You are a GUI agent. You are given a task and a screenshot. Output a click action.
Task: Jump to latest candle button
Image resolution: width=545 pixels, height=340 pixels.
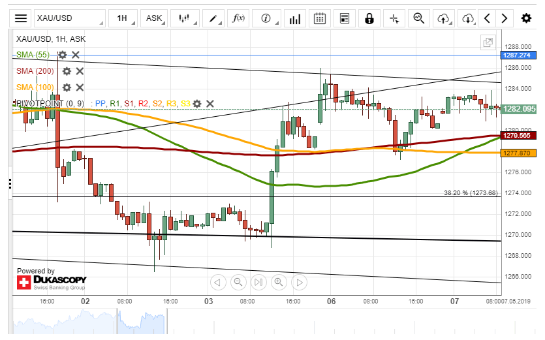pyautogui.click(x=258, y=283)
